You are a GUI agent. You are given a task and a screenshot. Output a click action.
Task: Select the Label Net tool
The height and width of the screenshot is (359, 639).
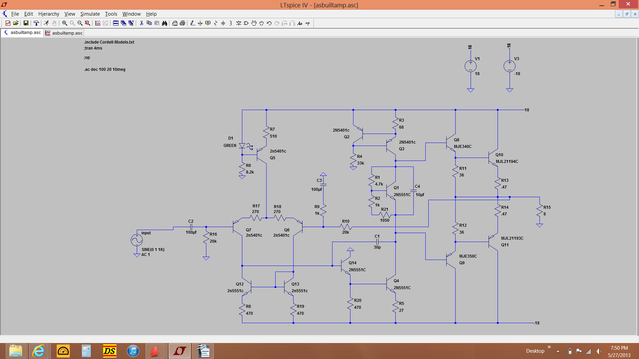(x=208, y=23)
